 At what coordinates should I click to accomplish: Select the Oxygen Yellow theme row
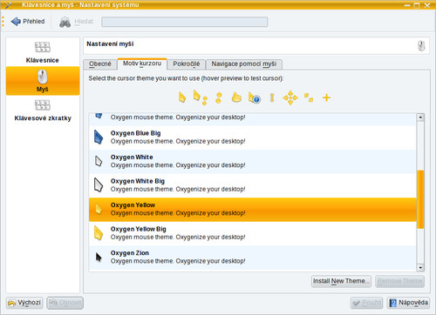click(253, 210)
